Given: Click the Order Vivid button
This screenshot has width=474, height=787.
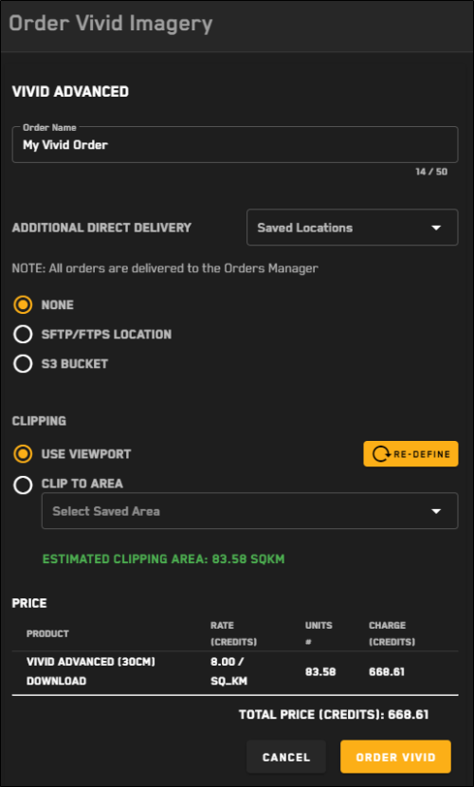Looking at the screenshot, I should [x=395, y=757].
